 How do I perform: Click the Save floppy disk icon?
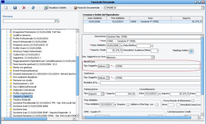[x=15, y=8]
